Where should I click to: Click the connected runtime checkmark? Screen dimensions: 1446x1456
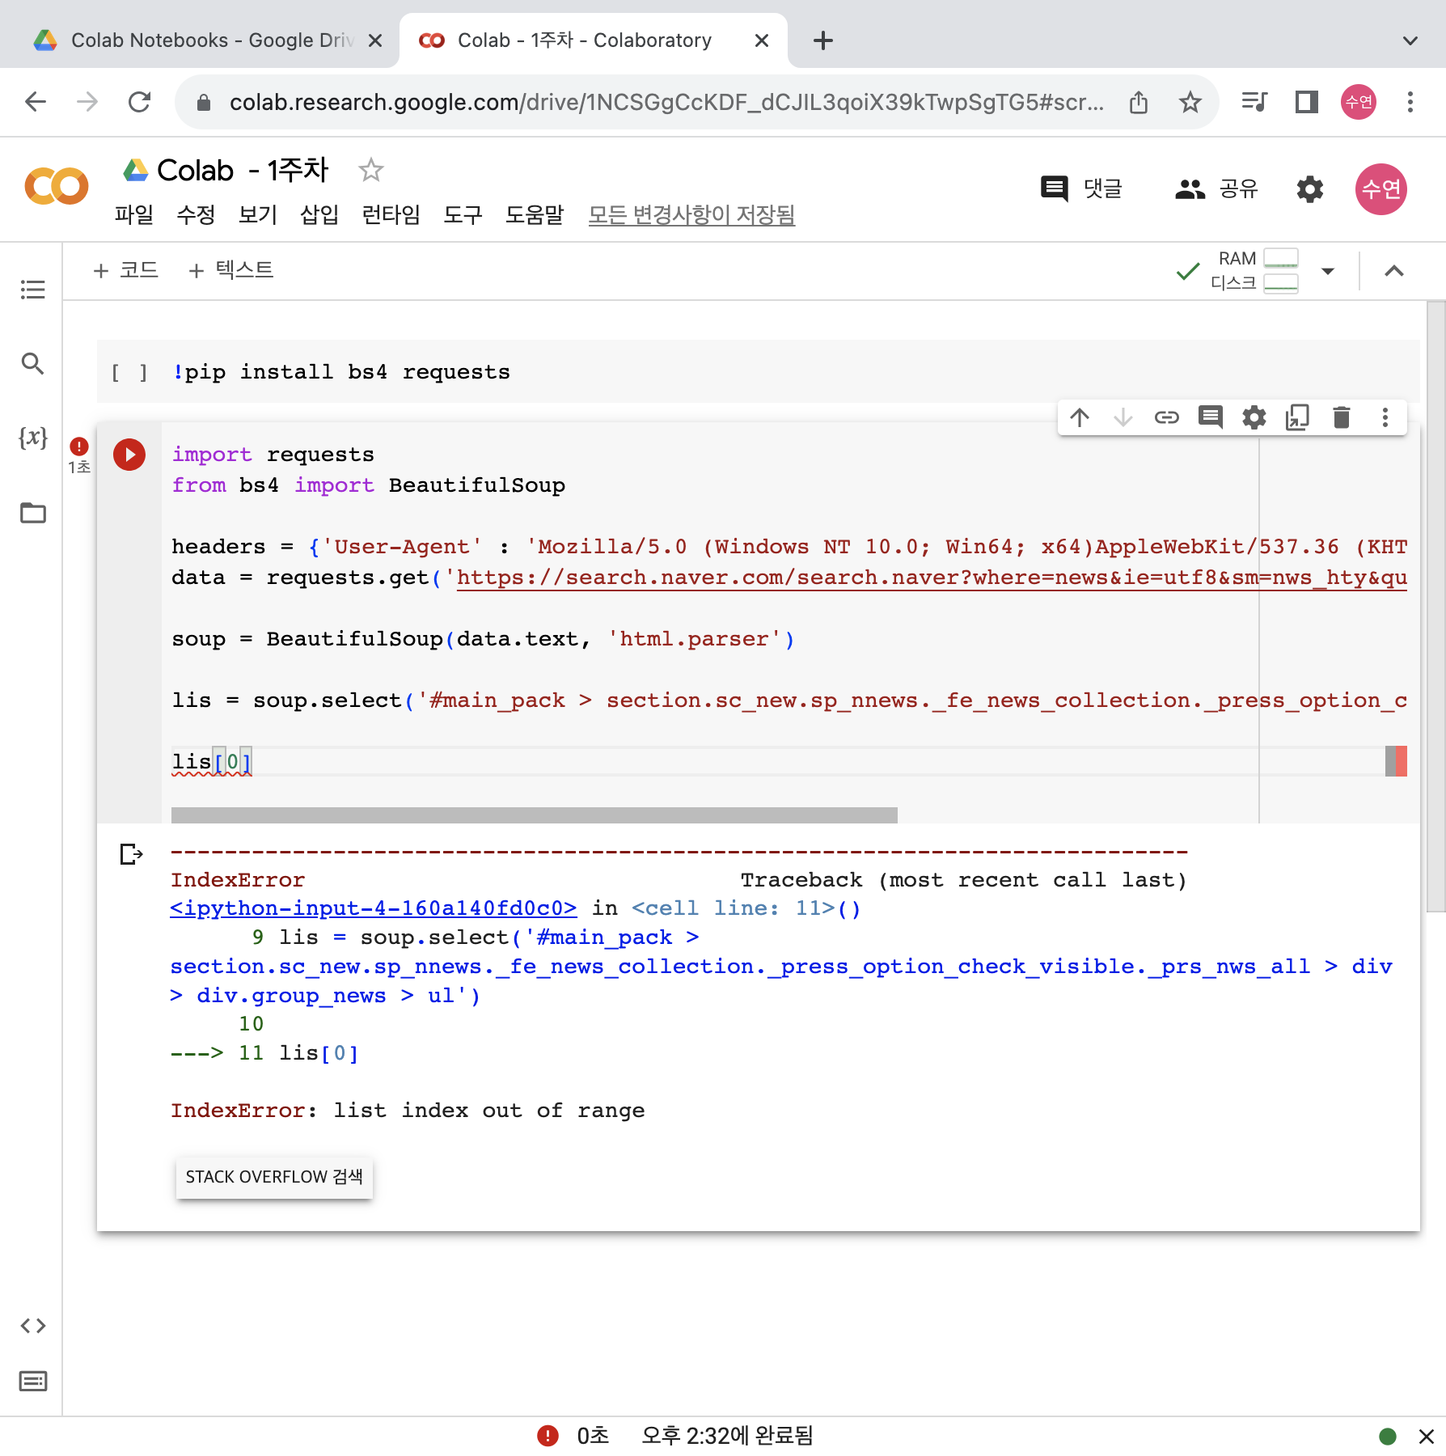(x=1187, y=271)
